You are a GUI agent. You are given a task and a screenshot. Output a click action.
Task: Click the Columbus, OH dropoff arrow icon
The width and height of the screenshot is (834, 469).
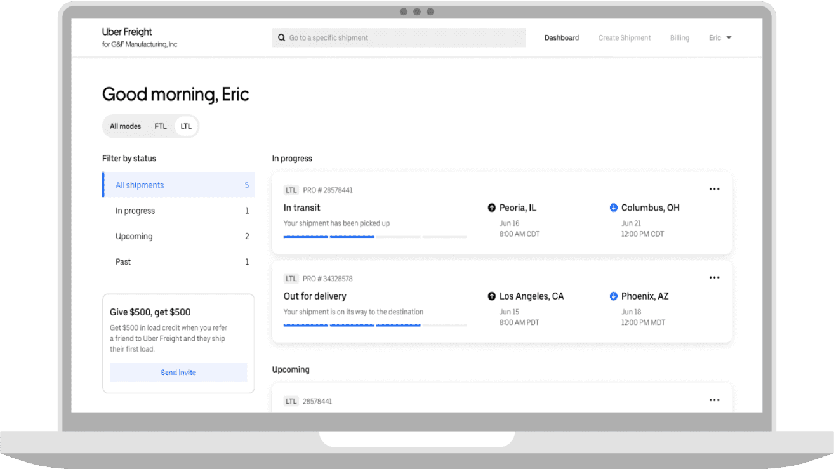click(x=614, y=208)
